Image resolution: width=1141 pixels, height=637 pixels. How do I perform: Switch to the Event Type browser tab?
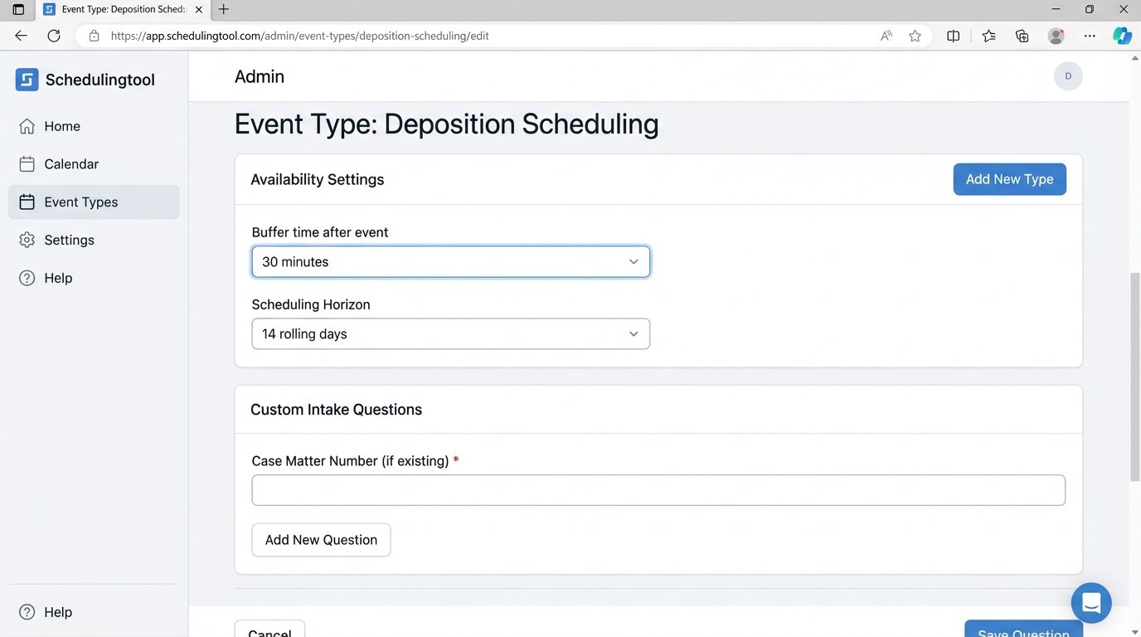point(120,9)
